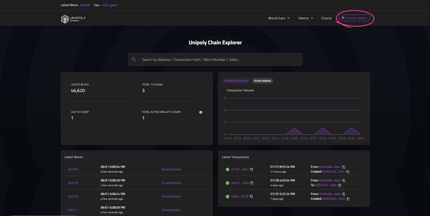Copy To address 0xf01b67...8c8e

[x=340, y=185]
